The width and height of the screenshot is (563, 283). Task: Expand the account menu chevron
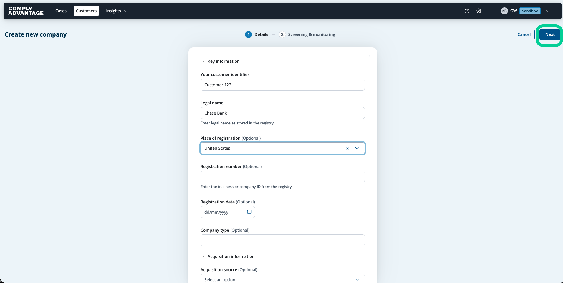coord(548,11)
